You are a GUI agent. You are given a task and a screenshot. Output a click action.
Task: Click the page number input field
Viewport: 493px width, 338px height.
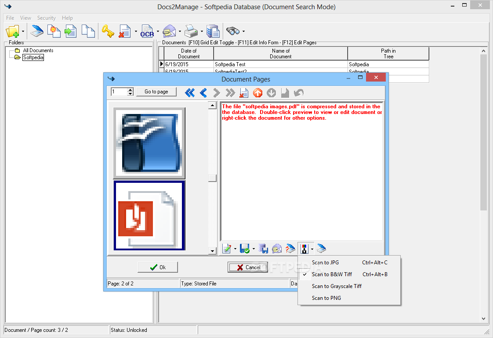point(119,92)
